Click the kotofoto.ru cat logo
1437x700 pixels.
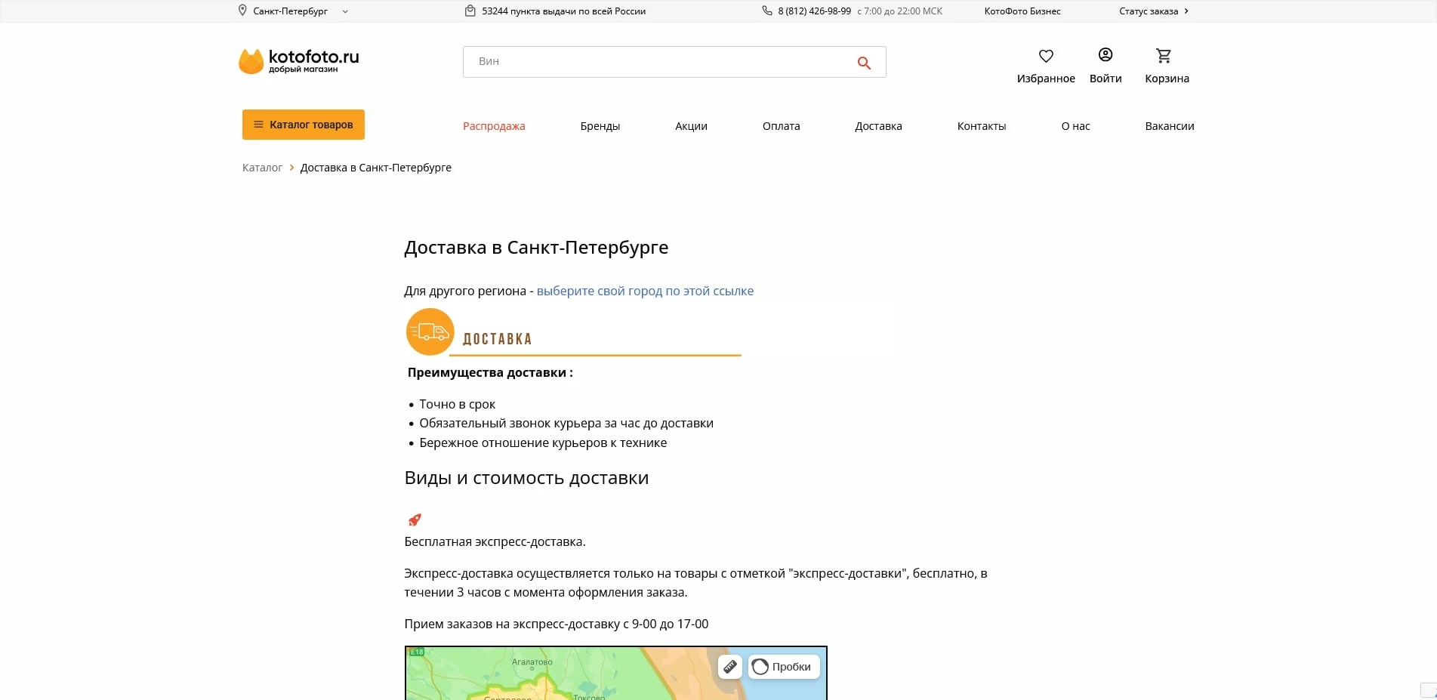pyautogui.click(x=251, y=59)
